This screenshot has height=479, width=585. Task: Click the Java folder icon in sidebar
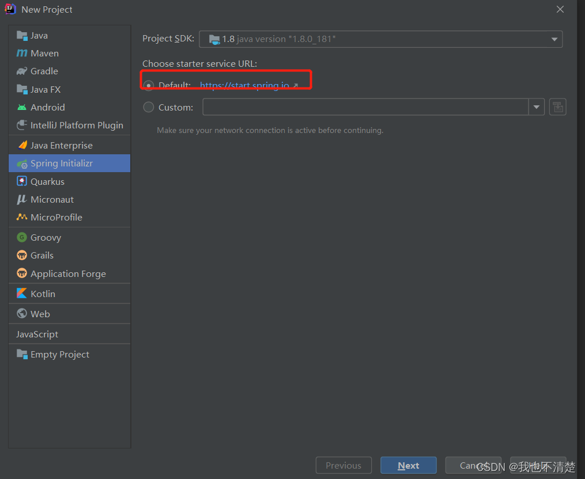22,36
